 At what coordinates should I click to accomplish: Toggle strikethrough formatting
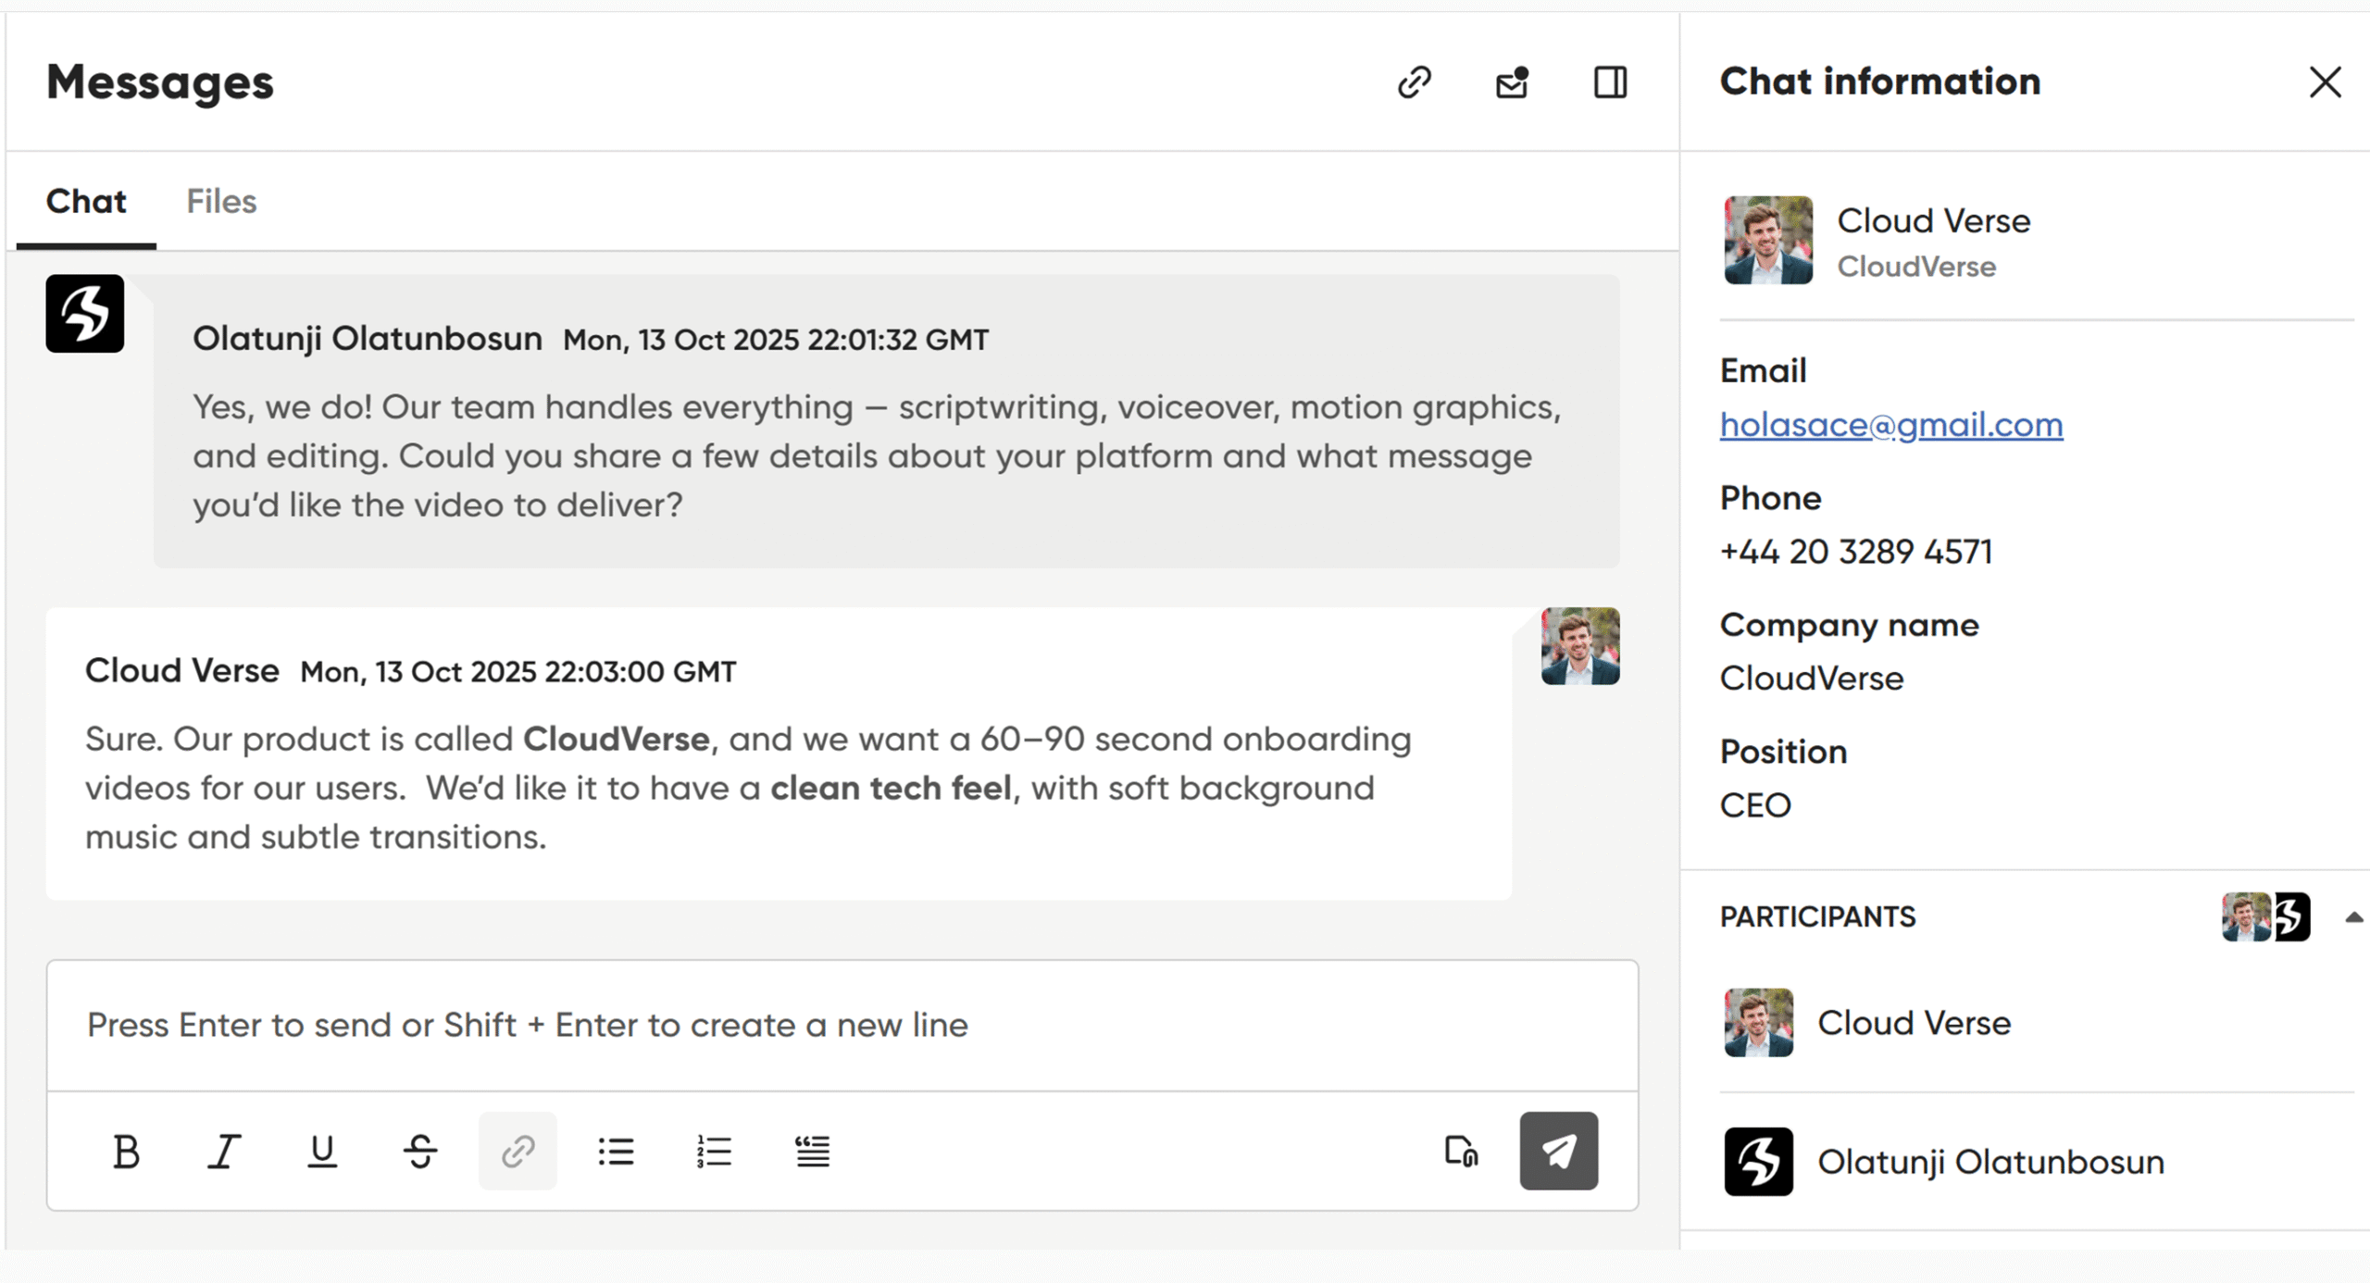pos(420,1152)
